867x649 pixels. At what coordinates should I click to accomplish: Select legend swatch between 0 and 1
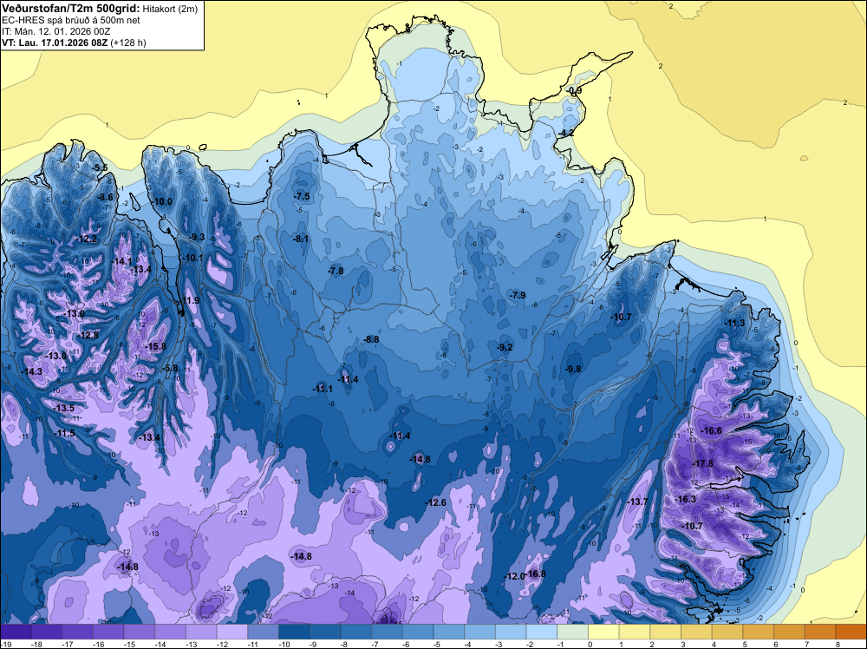603,632
